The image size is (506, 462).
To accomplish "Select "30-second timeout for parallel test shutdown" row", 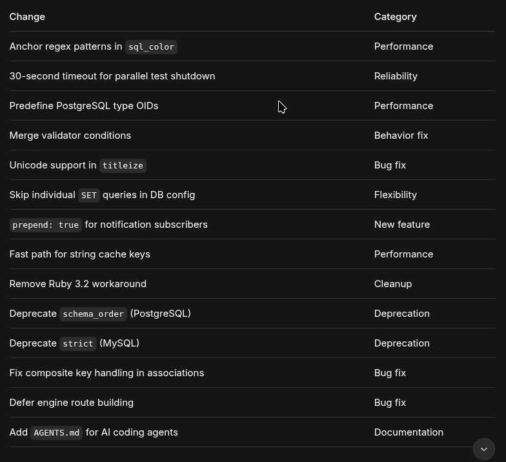I will click(x=112, y=76).
